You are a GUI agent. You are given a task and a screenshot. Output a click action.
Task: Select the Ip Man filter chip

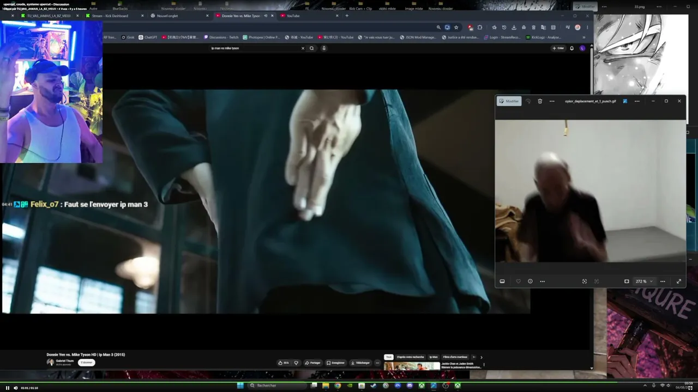pos(434,357)
